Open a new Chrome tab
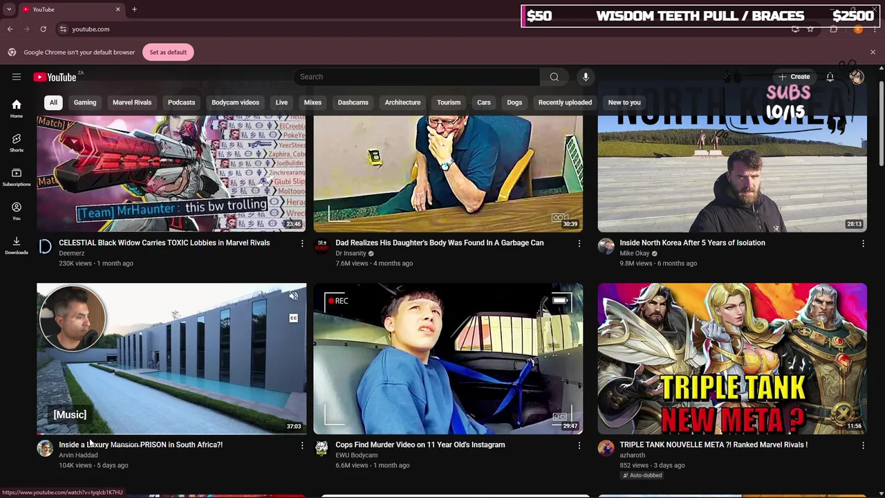 [134, 9]
